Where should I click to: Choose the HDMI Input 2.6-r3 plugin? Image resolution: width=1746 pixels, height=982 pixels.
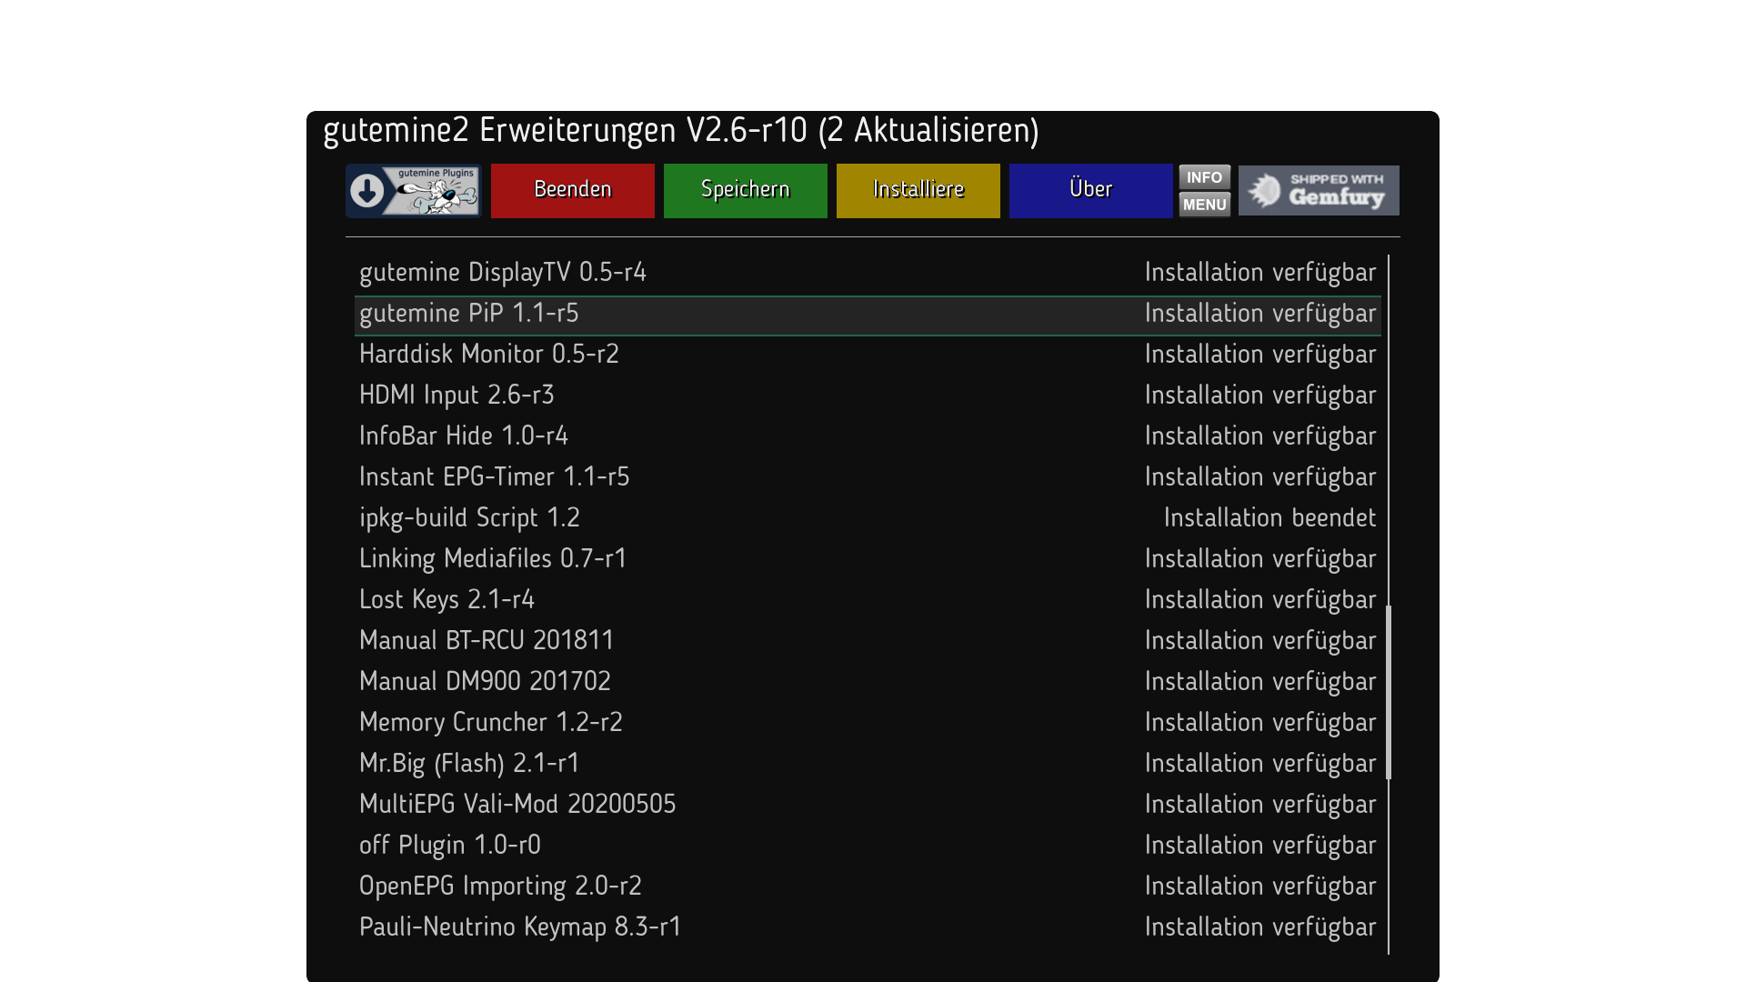pyautogui.click(x=868, y=396)
